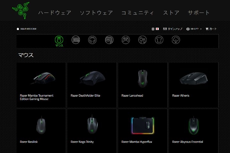Select the Razer Mamba Hyperflux product image
Image resolution: width=230 pixels, height=153 pixels.
pos(142,126)
